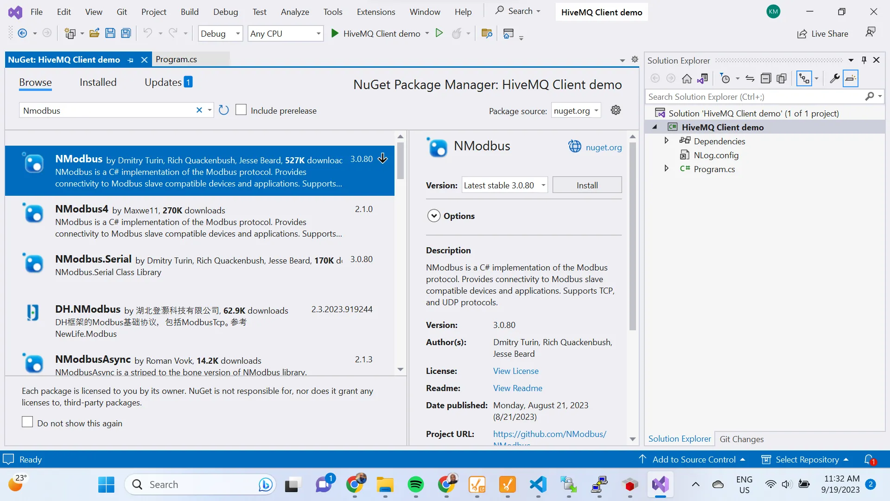This screenshot has height=501, width=890.
Task: Open Spotify from the taskbar
Action: point(416,485)
